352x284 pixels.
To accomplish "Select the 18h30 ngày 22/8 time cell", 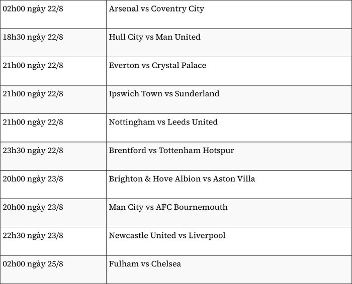I will (x=53, y=43).
